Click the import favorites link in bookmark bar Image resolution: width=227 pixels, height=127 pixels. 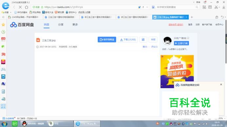coord(84,12)
